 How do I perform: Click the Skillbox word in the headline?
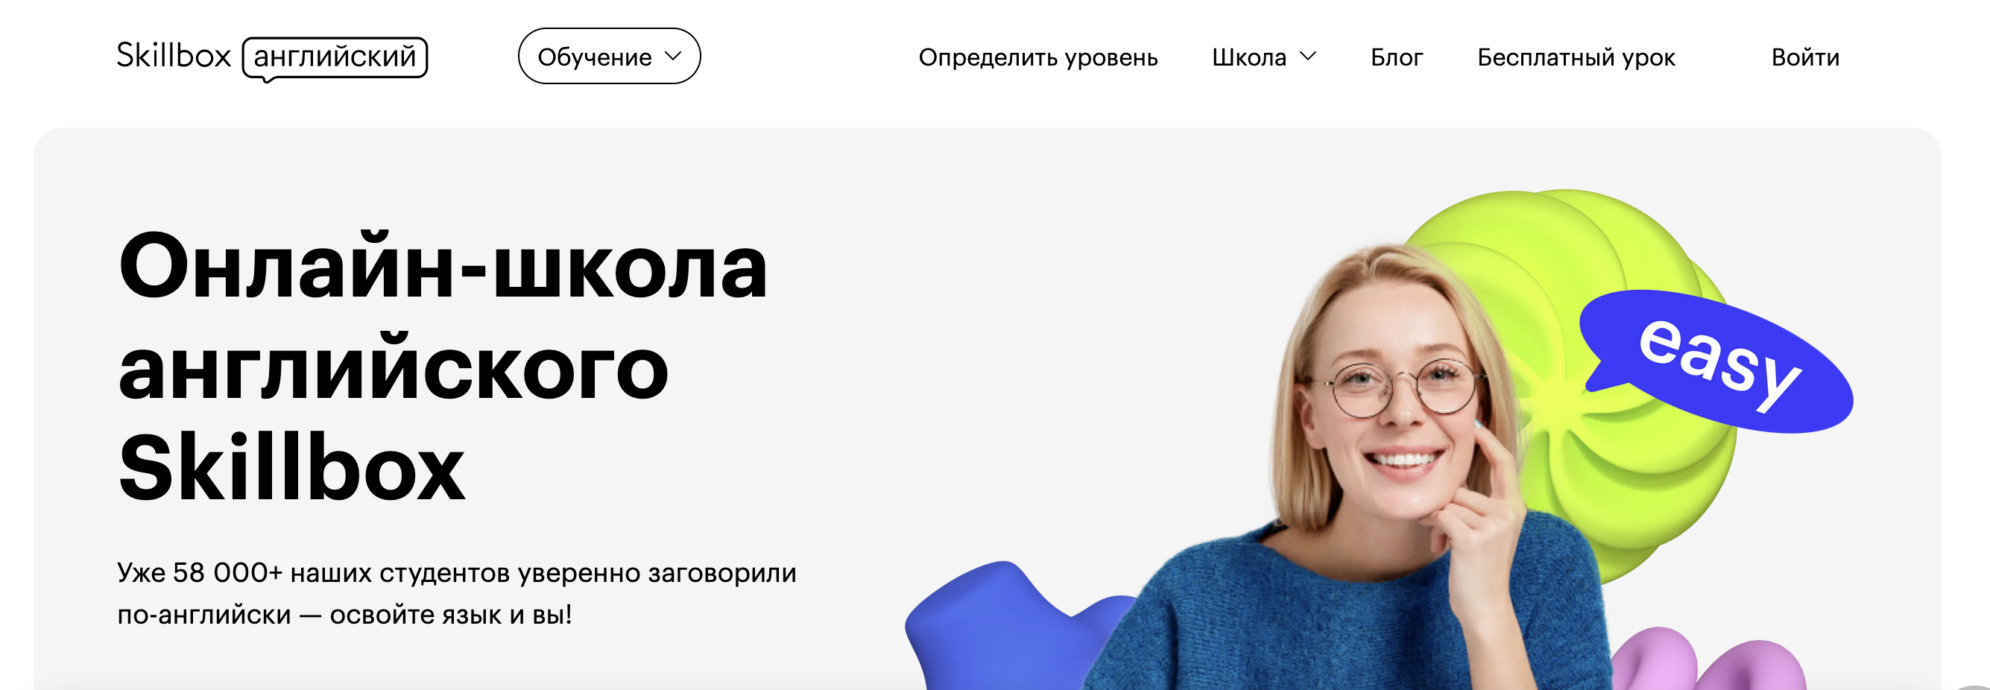[x=291, y=469]
